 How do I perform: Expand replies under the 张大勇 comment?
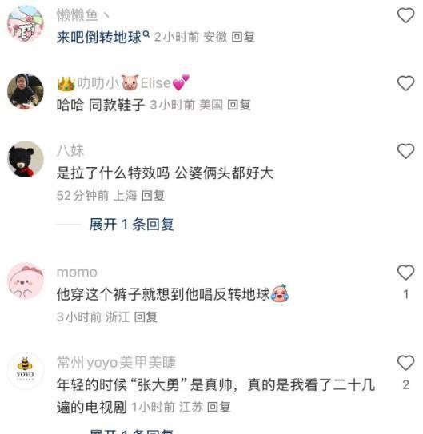pyautogui.click(x=131, y=432)
